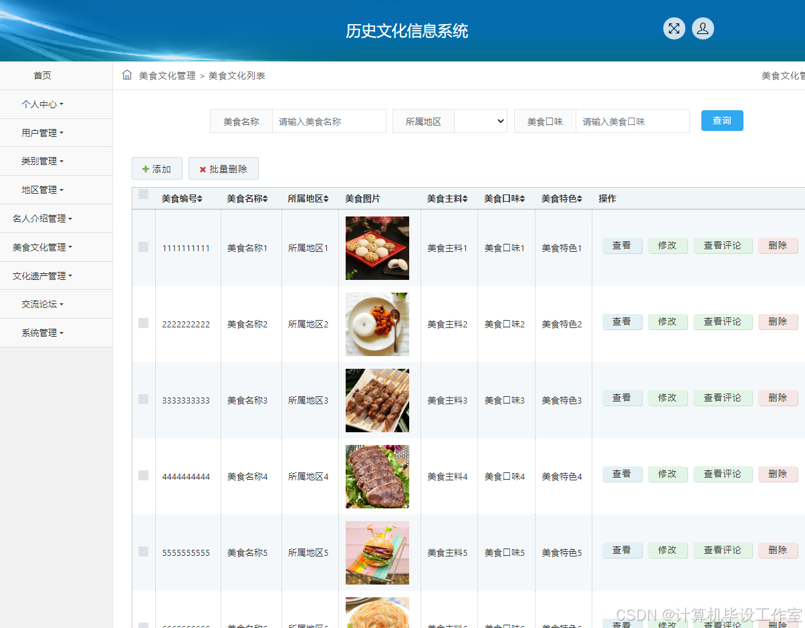Sort by the 所属地区 column arrows

point(326,199)
